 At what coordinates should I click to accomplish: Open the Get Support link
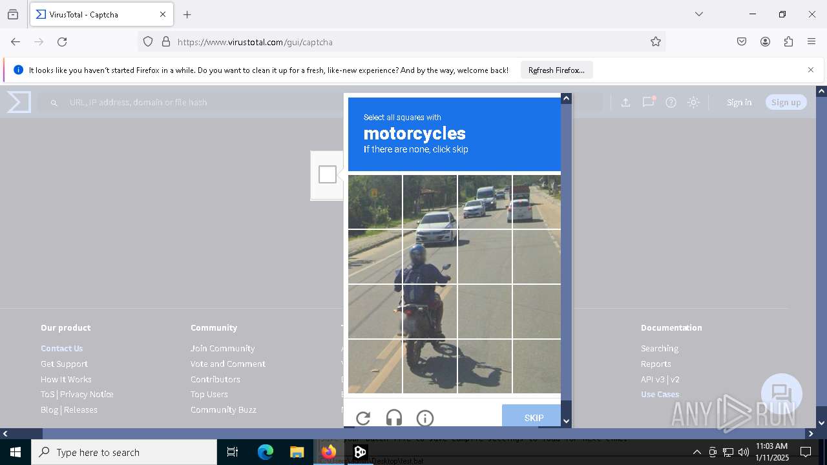point(64,364)
